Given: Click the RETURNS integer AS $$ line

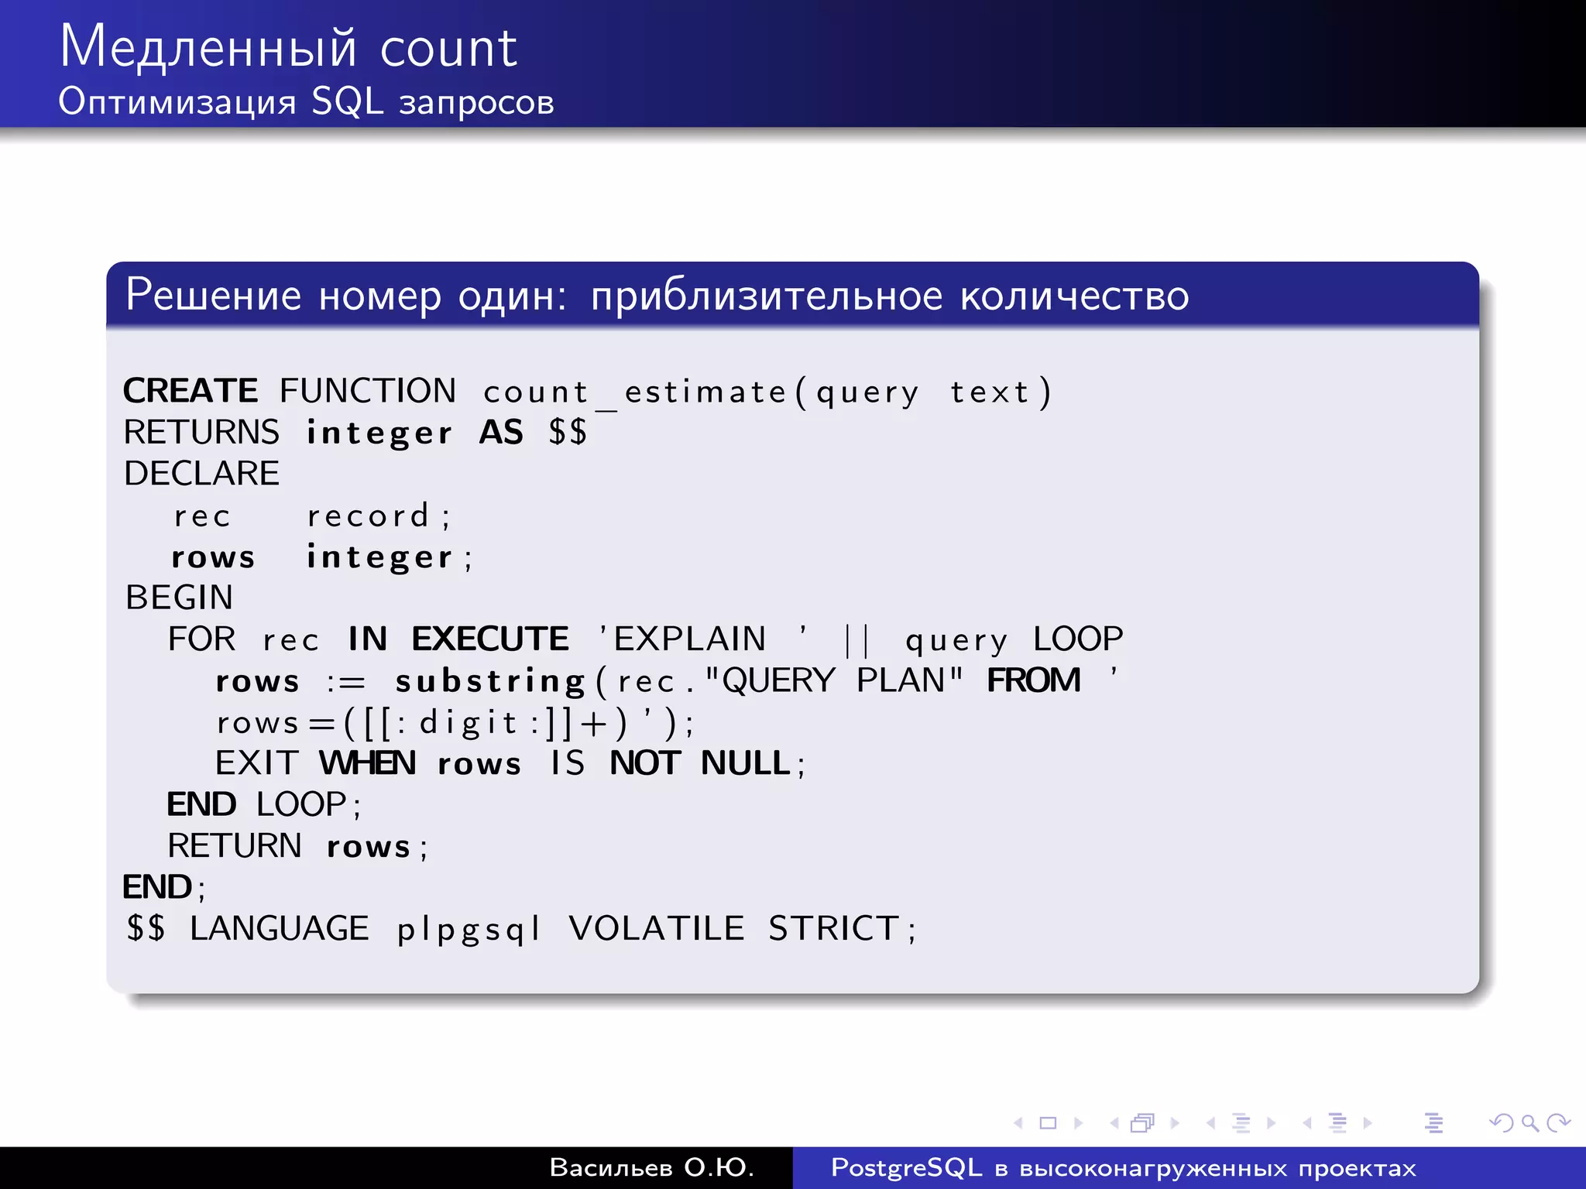Looking at the screenshot, I should [x=355, y=433].
